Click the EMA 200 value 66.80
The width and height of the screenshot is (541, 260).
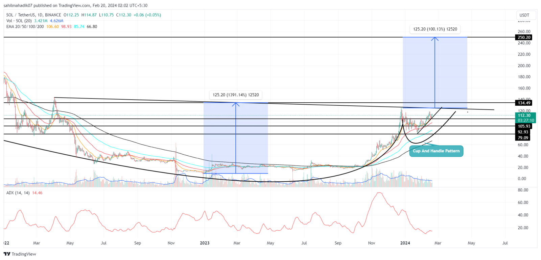point(92,27)
